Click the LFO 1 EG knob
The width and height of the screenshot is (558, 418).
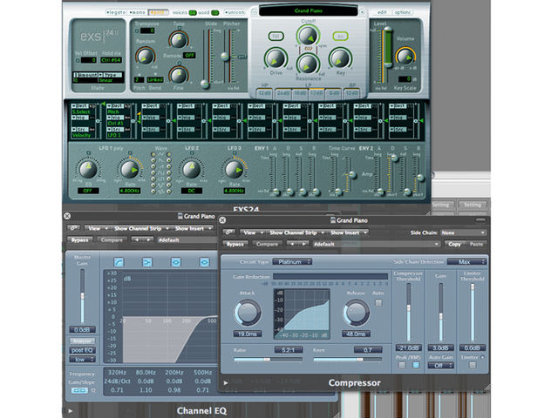(87, 169)
